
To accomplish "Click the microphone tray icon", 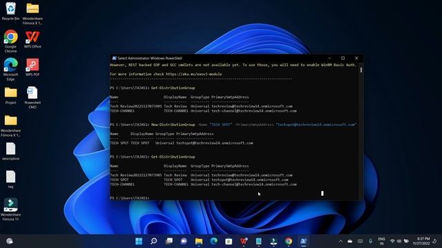I will click(370, 241).
